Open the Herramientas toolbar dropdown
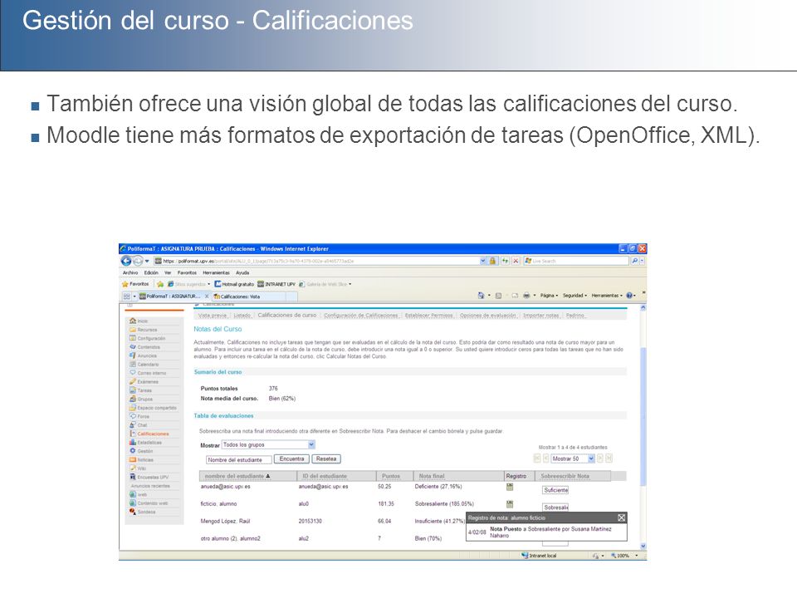The height and width of the screenshot is (598, 797). click(607, 296)
